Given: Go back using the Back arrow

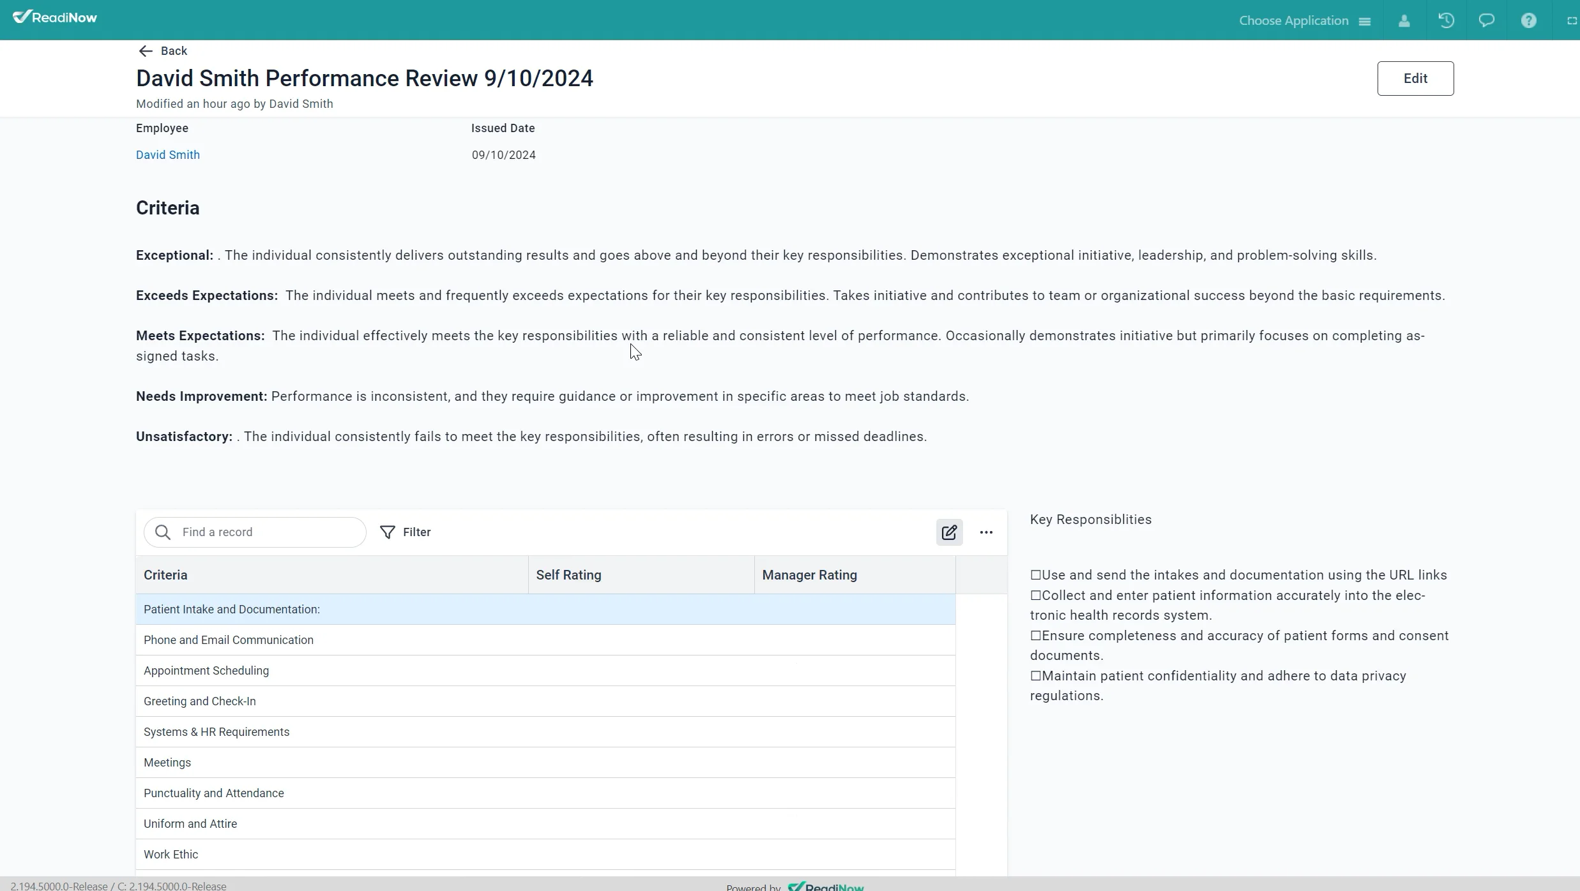Looking at the screenshot, I should tap(163, 51).
